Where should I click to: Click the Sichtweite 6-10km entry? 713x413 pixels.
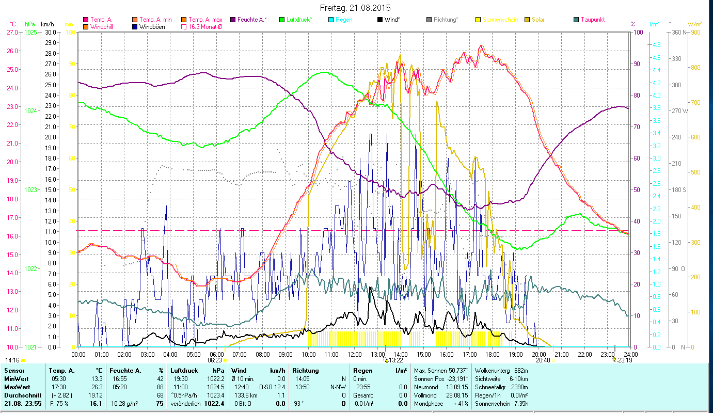pyautogui.click(x=501, y=379)
